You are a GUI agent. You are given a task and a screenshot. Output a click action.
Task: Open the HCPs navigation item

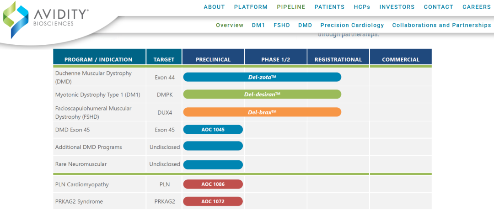pos(362,7)
